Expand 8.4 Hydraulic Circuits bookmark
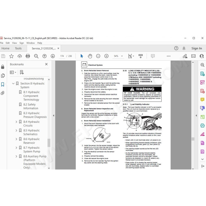The height and width of the screenshot is (206, 206). (x=16, y=122)
